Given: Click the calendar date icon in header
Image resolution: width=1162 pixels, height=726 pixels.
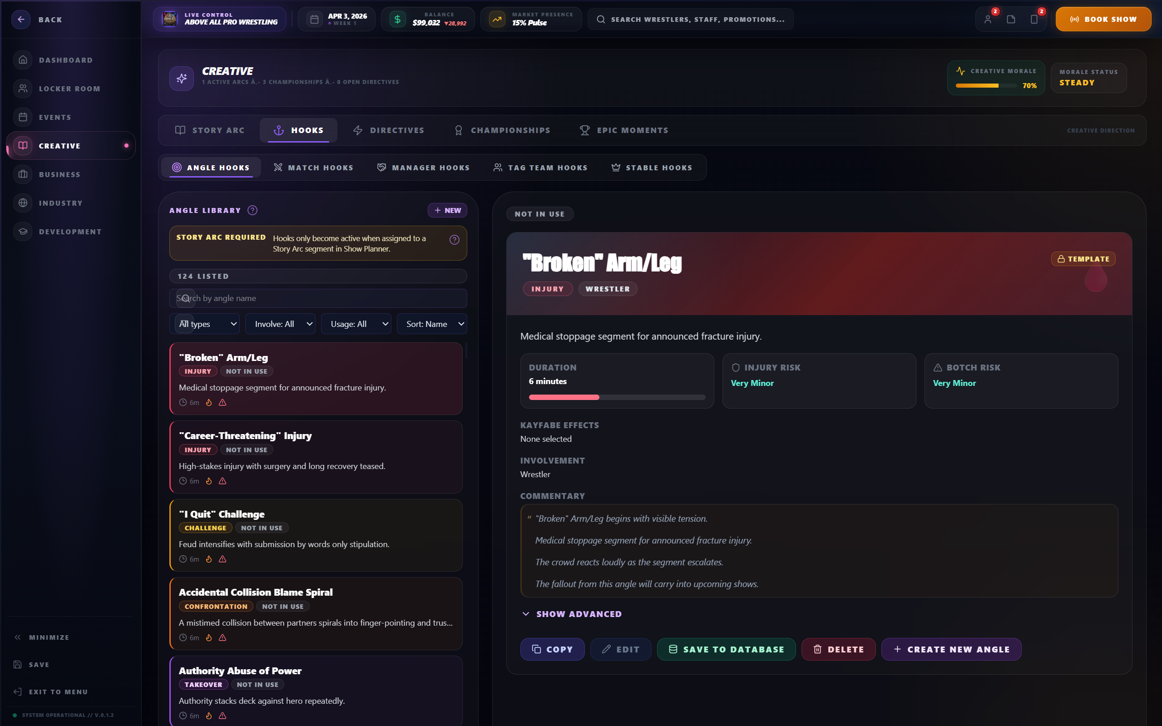Looking at the screenshot, I should click(x=315, y=20).
